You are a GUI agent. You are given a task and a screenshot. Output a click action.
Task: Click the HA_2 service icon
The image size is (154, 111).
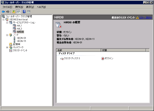click(x=14, y=29)
